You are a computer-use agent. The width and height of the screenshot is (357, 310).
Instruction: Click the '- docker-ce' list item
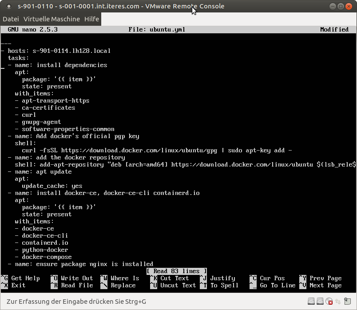34,228
